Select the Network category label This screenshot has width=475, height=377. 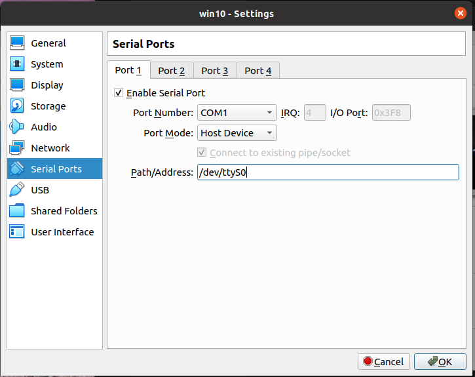click(50, 148)
